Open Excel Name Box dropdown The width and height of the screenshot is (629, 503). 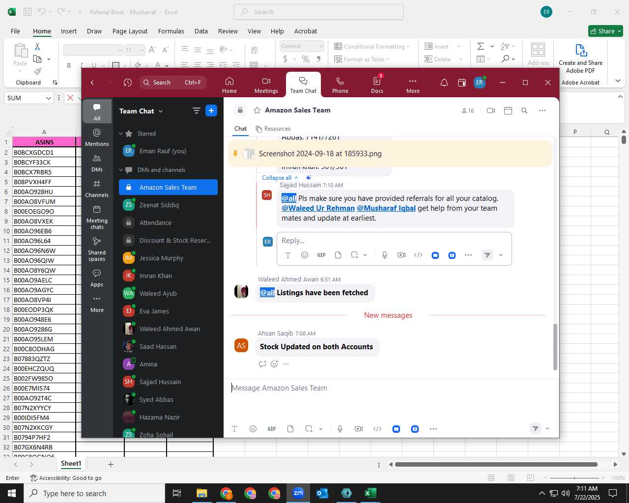tap(48, 98)
